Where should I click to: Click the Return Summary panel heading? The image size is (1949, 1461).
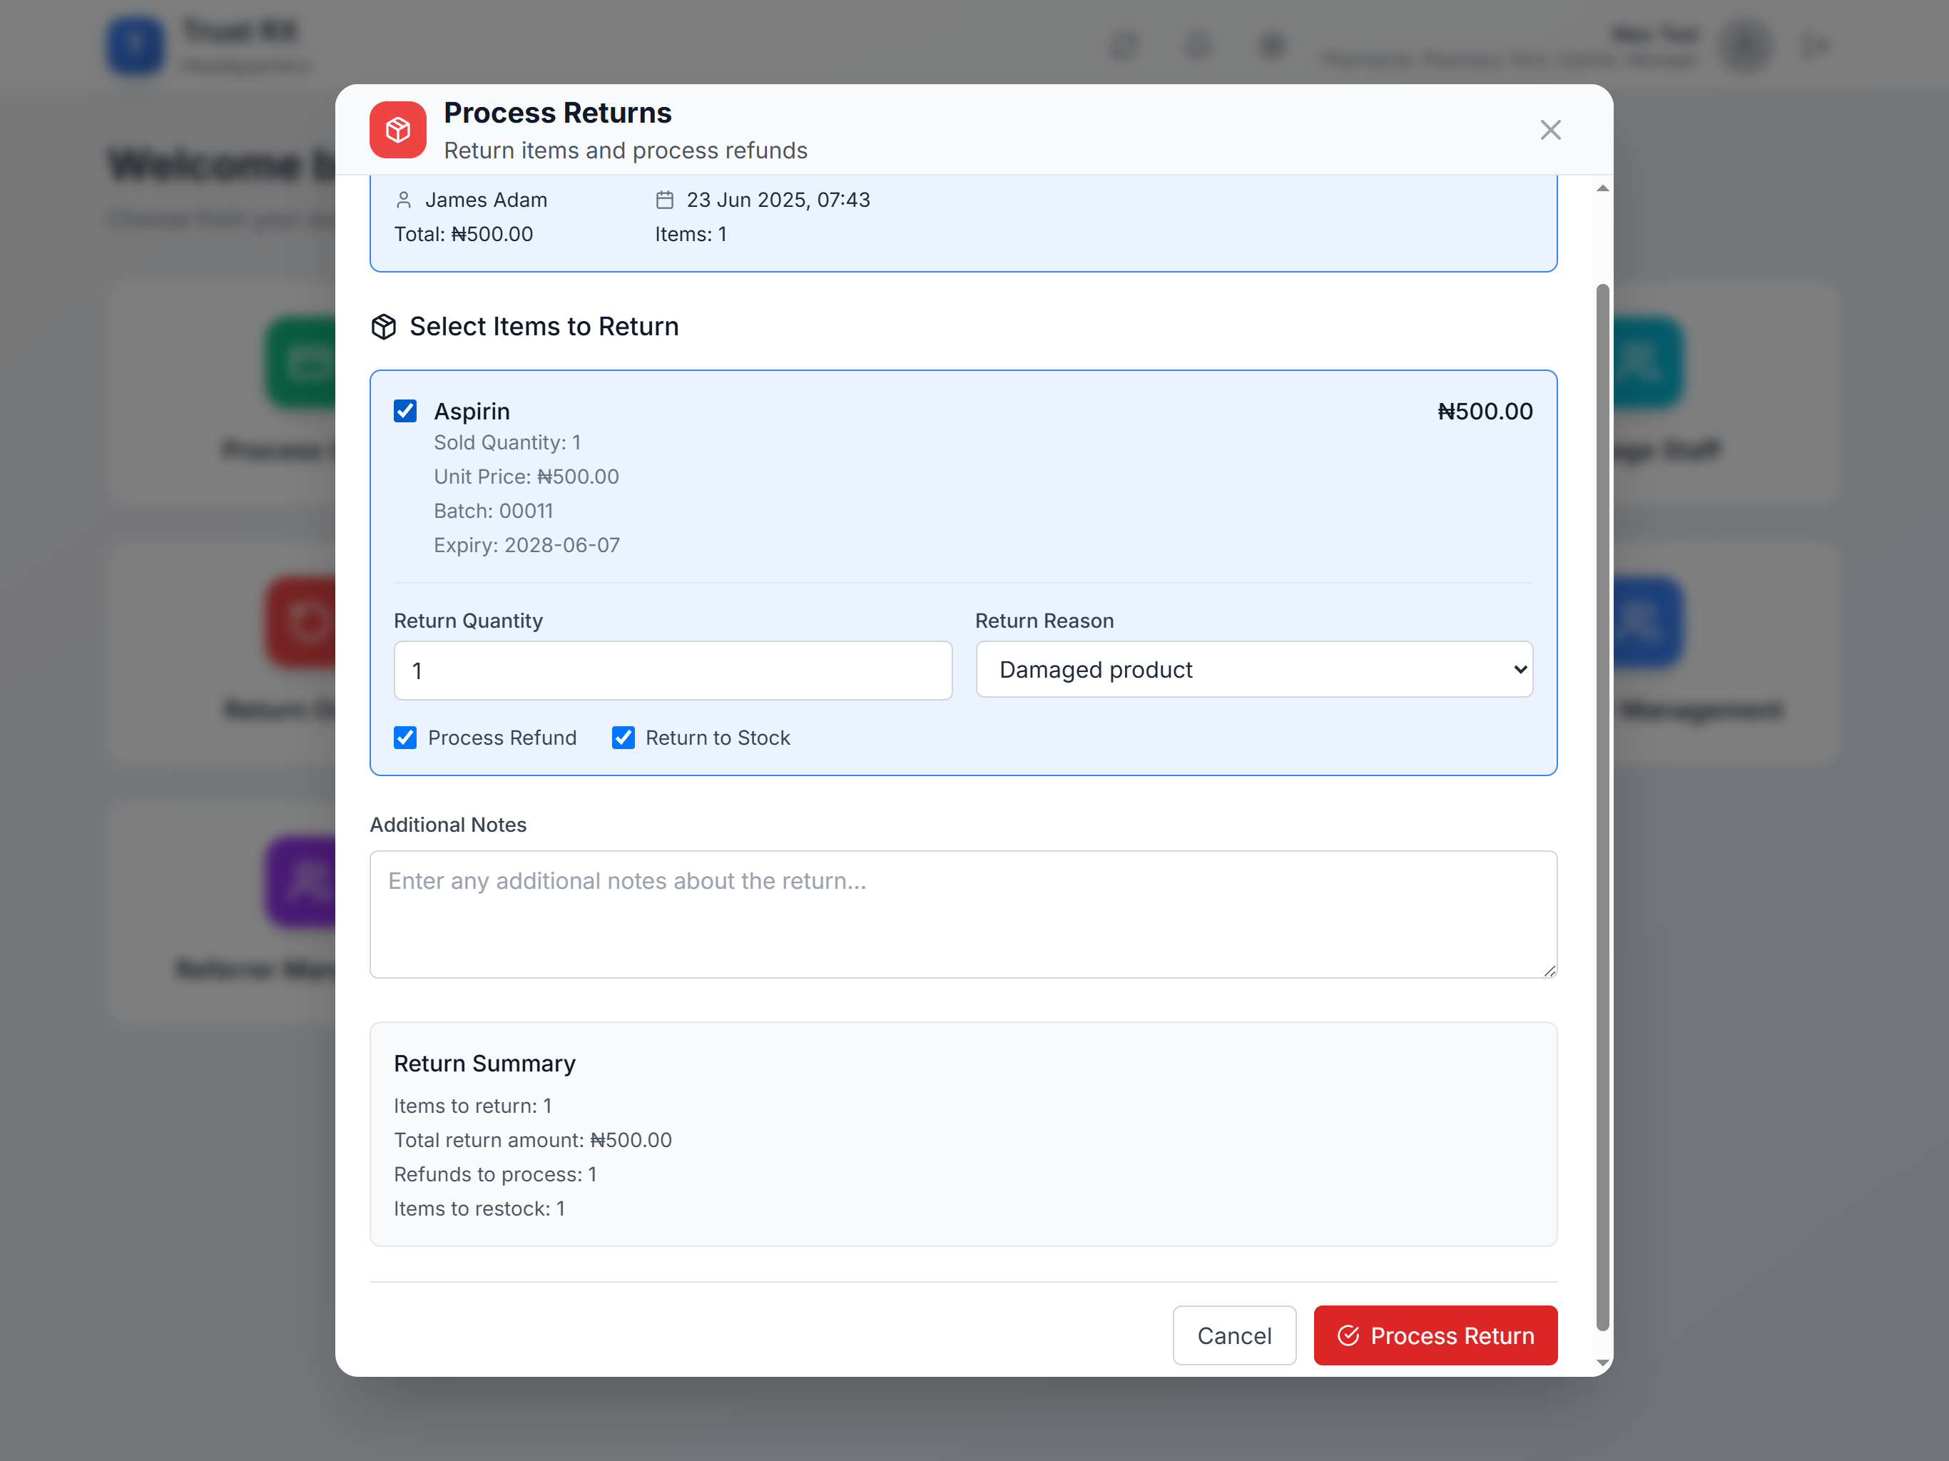[484, 1064]
